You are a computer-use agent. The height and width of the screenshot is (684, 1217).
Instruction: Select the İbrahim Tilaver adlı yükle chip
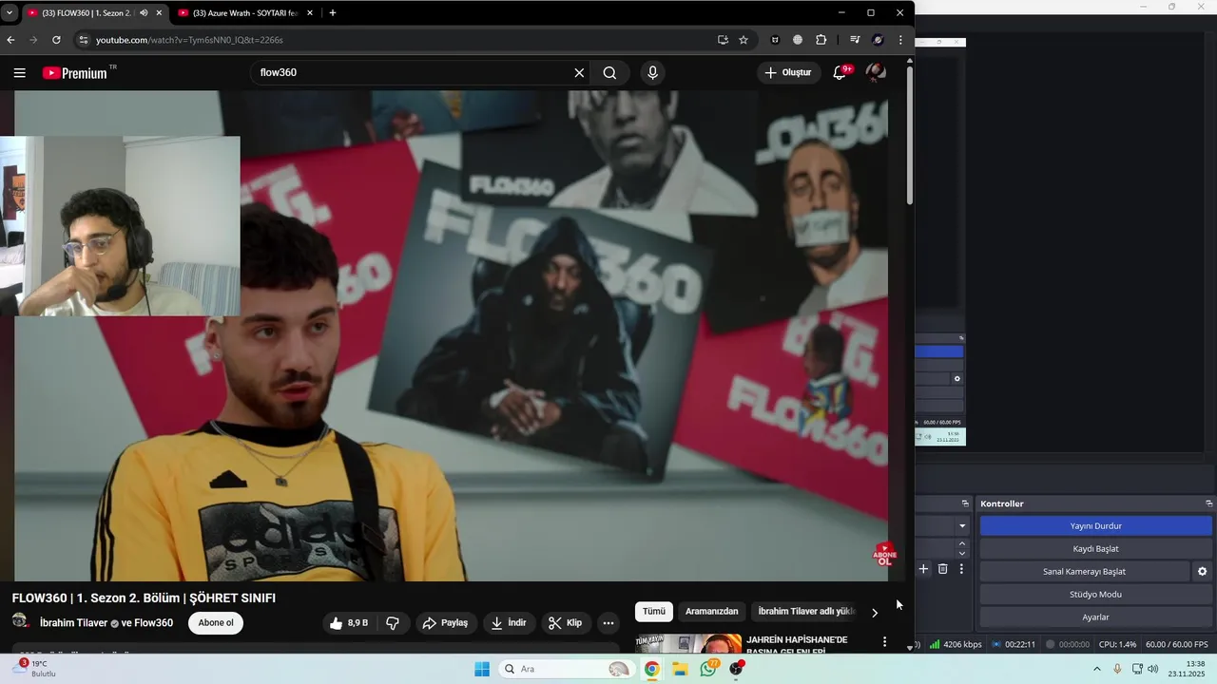(807, 612)
